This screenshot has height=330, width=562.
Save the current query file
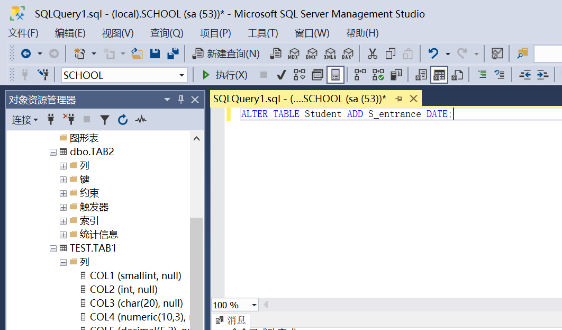tap(155, 54)
